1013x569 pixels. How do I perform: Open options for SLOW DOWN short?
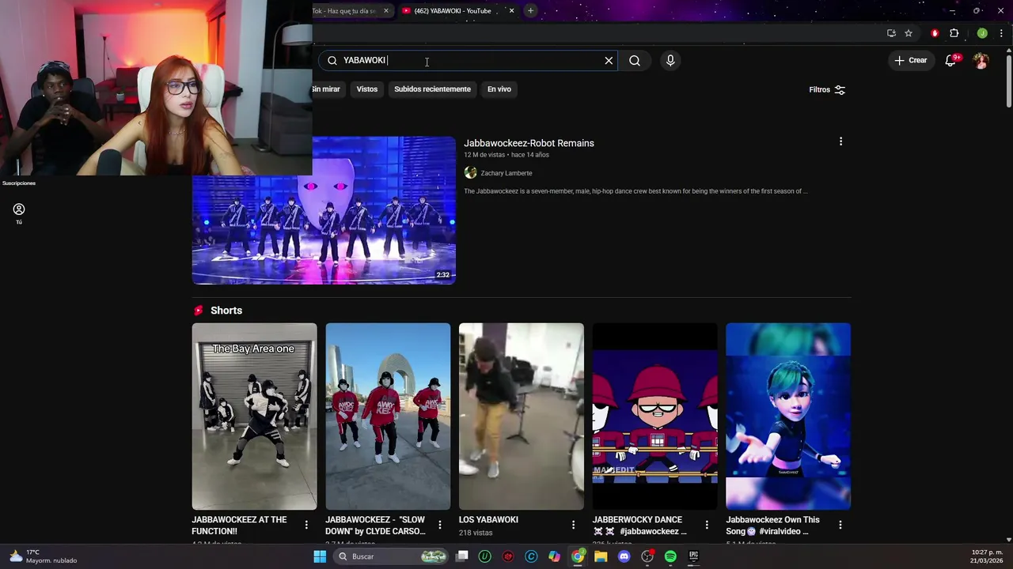click(x=440, y=525)
